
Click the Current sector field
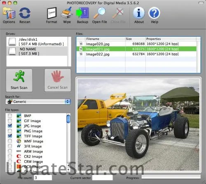coord(103,177)
